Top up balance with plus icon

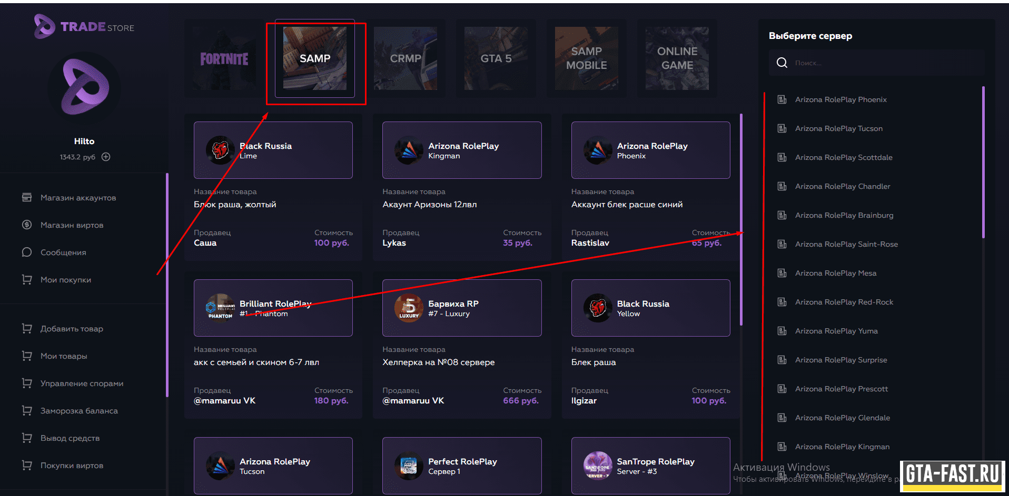click(106, 157)
